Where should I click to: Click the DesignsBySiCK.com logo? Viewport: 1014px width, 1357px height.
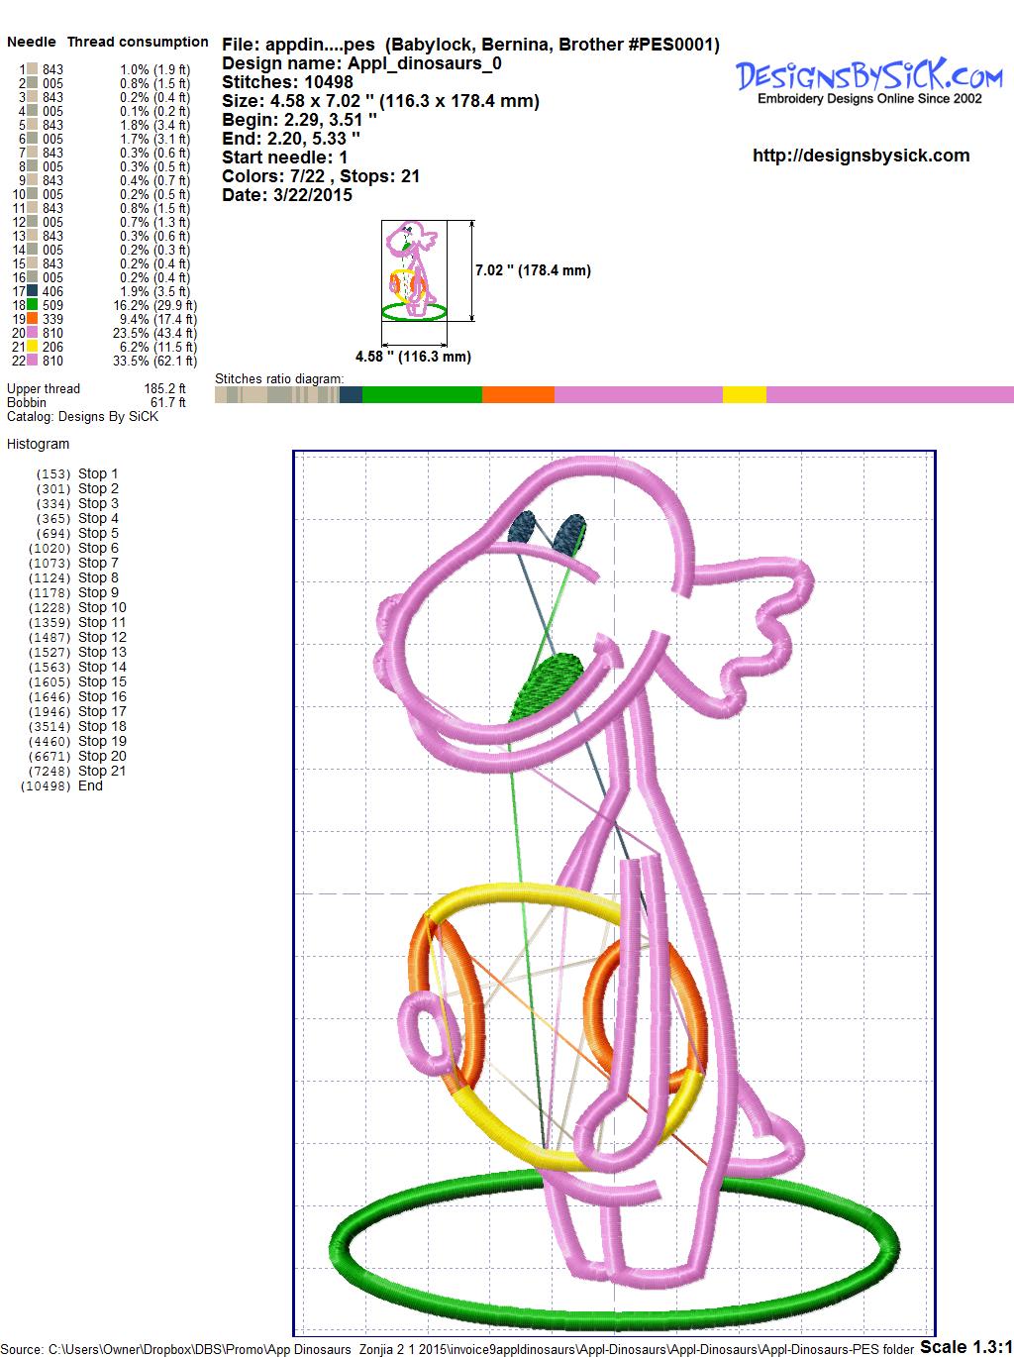(868, 79)
